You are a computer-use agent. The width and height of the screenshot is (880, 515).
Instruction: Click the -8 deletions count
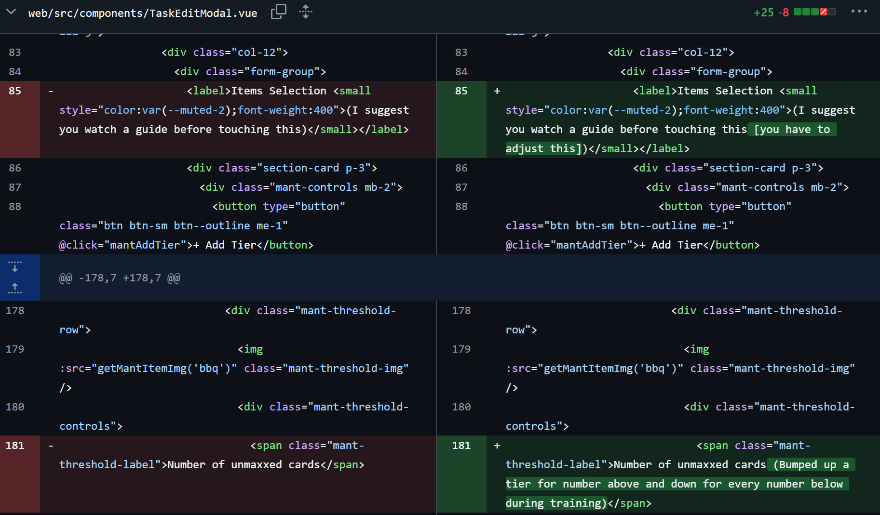[x=784, y=13]
